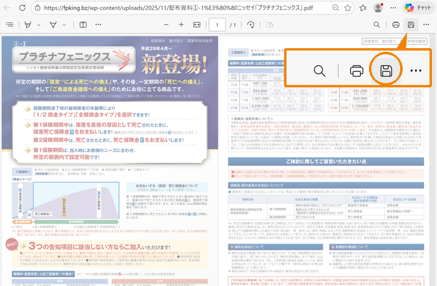Open PDF toolbar settings gear
This screenshot has width=437, height=286.
427,25
